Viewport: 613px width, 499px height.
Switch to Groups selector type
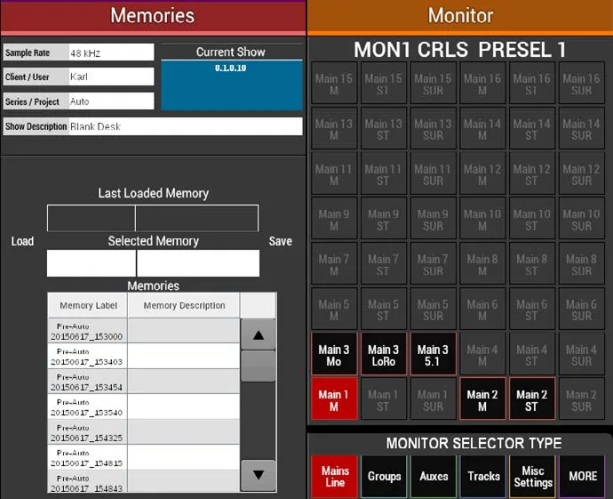[384, 476]
